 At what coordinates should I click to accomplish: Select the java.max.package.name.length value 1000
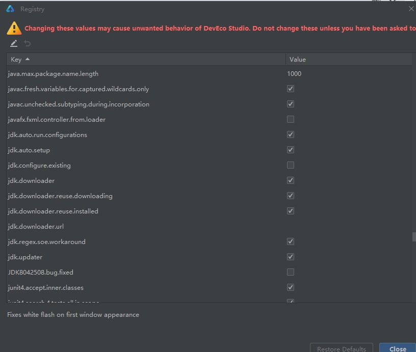coord(295,74)
